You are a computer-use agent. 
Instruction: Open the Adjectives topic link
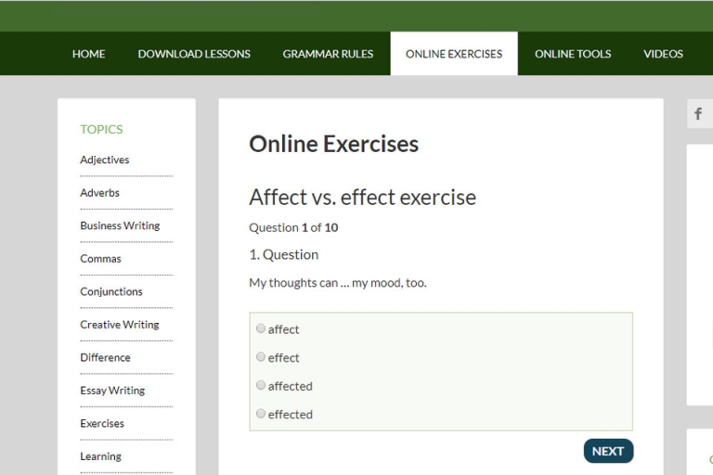105,160
